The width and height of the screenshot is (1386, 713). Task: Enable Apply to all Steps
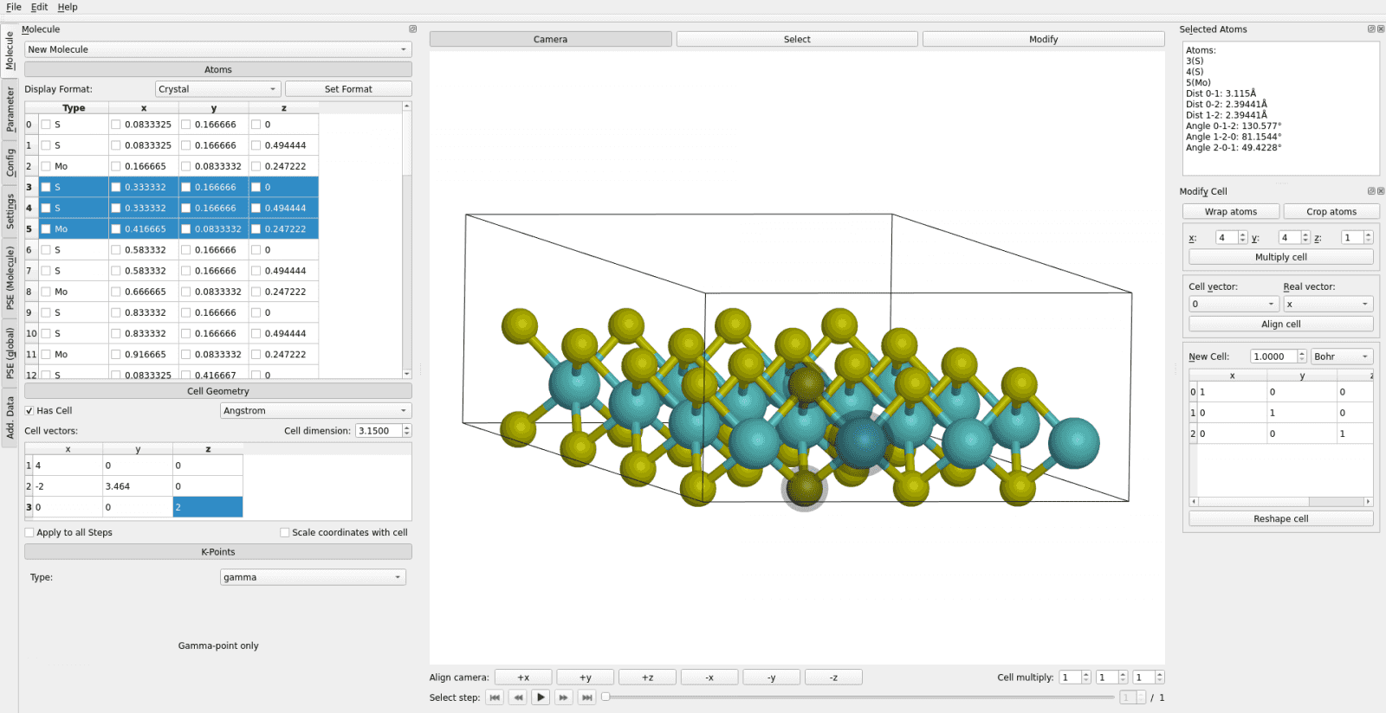(x=29, y=533)
